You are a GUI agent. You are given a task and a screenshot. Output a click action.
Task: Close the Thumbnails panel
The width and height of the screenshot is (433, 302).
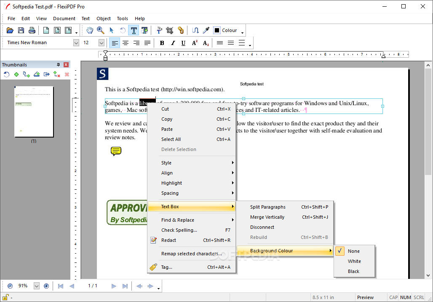click(66, 64)
